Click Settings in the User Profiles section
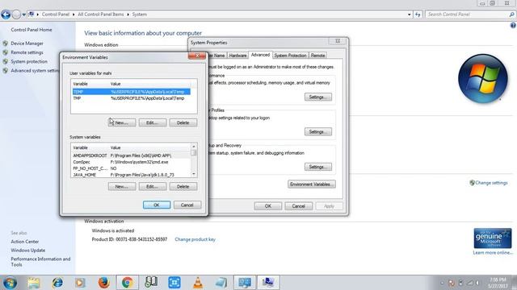The width and height of the screenshot is (517, 290). pyautogui.click(x=317, y=132)
